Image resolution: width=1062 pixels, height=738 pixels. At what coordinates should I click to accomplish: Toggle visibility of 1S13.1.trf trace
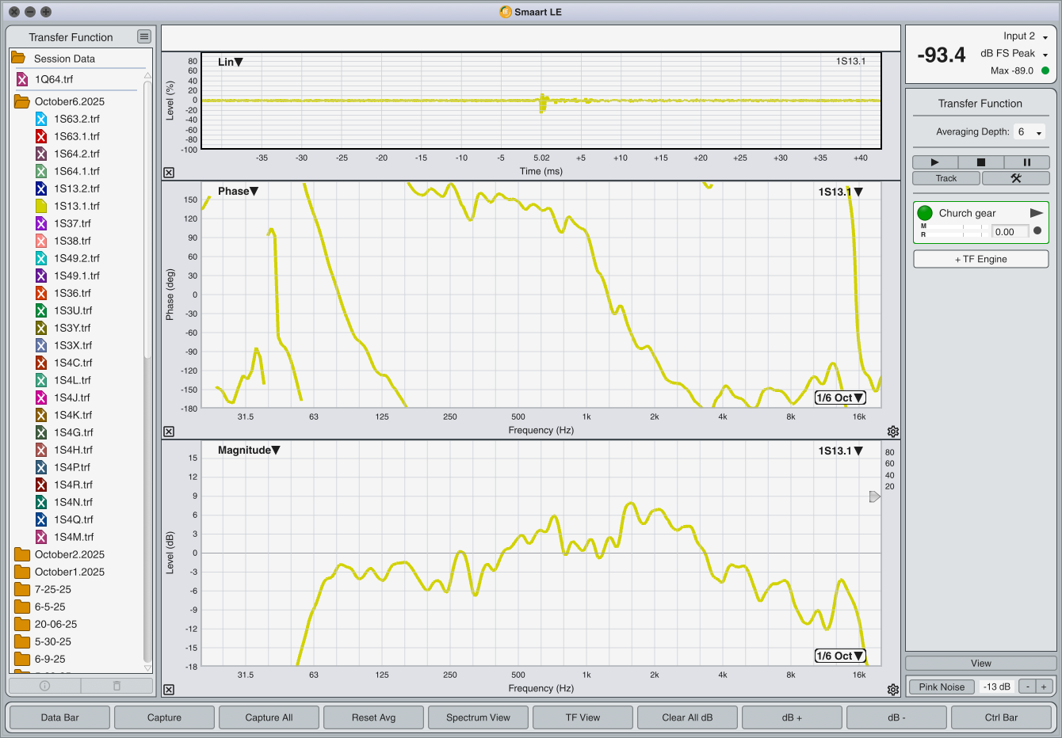(x=41, y=206)
